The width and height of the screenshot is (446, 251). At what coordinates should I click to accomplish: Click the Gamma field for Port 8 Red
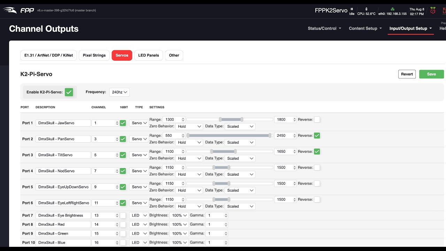point(216,225)
